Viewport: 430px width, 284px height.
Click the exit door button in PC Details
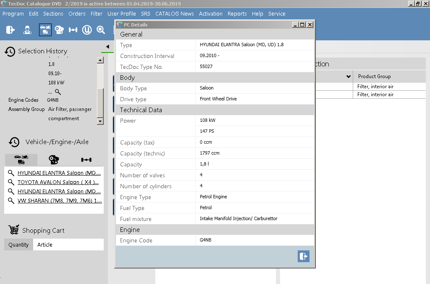304,256
